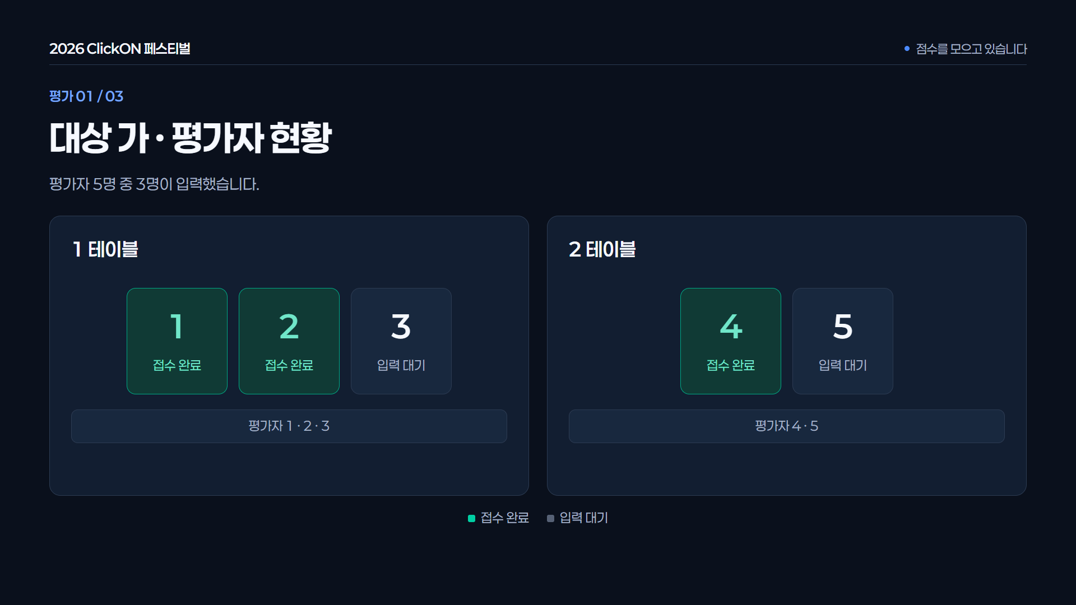Click the green 접수 완료 legend swatch
Viewport: 1076px width, 605px height.
point(472,518)
